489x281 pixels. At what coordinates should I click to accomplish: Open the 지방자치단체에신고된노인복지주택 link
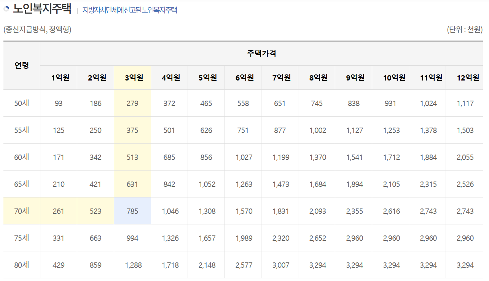(129, 10)
